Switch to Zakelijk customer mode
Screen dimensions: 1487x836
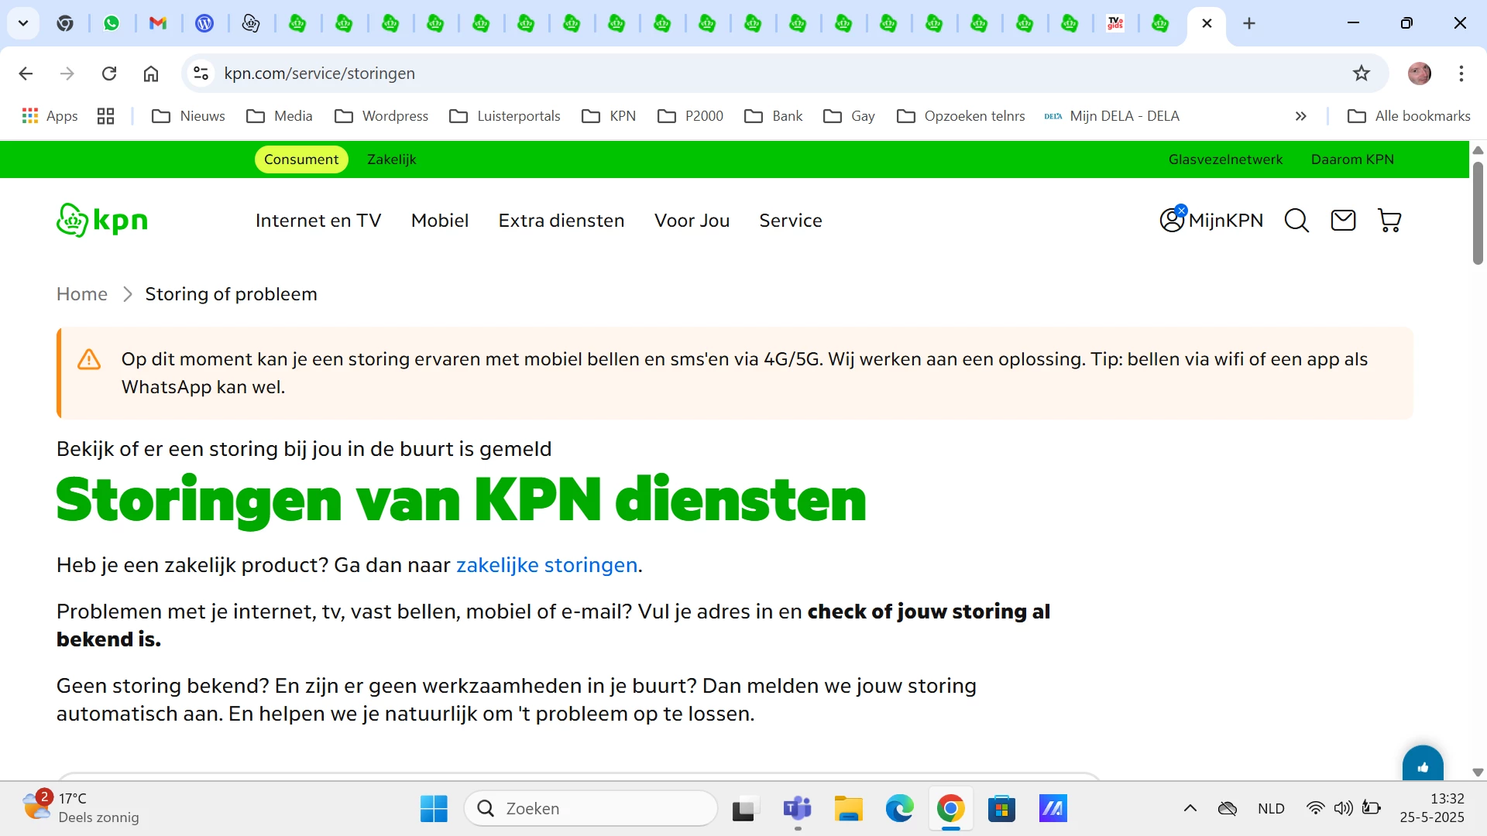(391, 159)
